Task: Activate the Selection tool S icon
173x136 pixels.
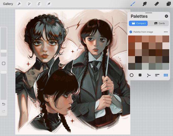Action: pos(39,4)
